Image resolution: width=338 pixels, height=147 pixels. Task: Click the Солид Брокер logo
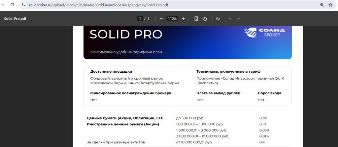tap(265, 33)
